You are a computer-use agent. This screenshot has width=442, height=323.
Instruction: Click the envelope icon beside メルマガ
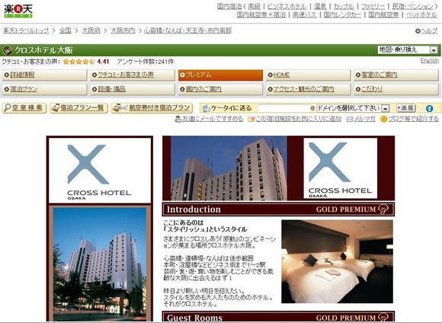350,120
